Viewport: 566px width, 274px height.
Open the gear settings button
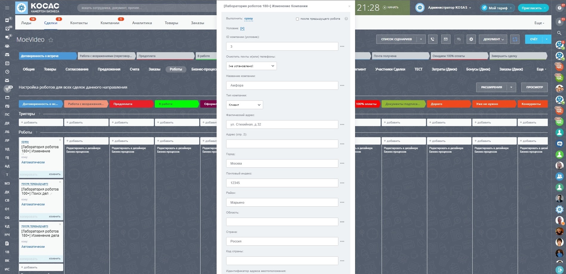point(471,39)
